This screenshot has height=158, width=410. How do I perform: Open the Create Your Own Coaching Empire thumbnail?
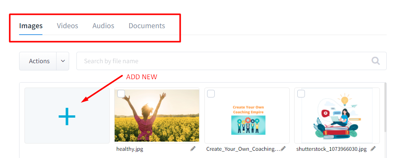pyautogui.click(x=247, y=115)
